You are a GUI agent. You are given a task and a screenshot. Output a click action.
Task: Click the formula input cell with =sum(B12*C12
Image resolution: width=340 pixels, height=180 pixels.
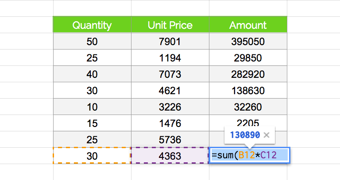249,156
